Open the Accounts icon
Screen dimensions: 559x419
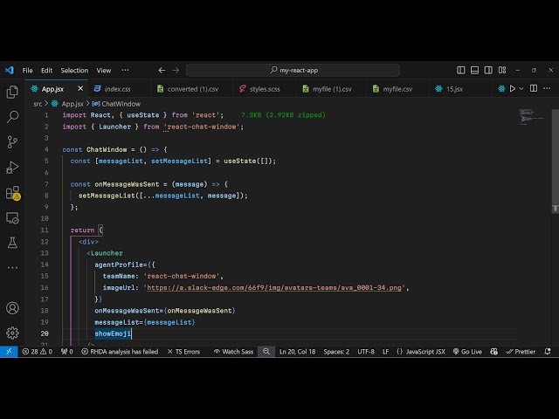point(12,307)
